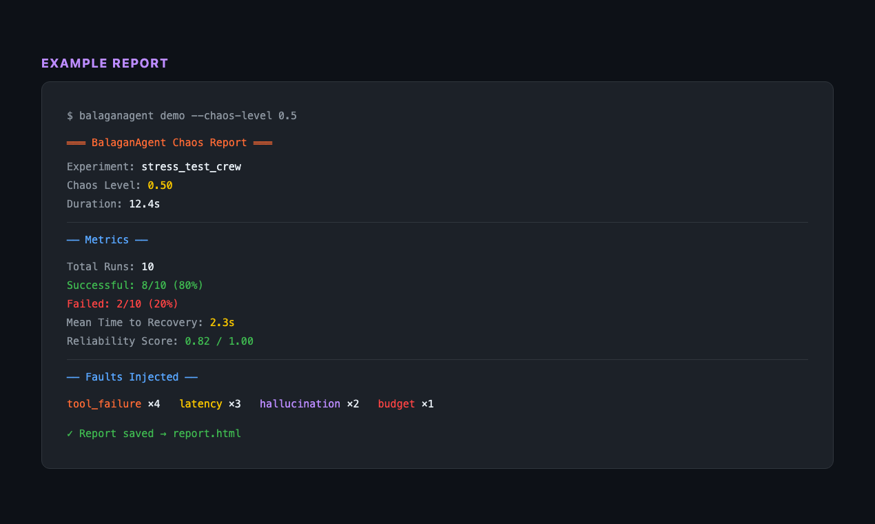Image resolution: width=875 pixels, height=524 pixels.
Task: Select the stress_test_crew experiment name
Action: click(191, 167)
